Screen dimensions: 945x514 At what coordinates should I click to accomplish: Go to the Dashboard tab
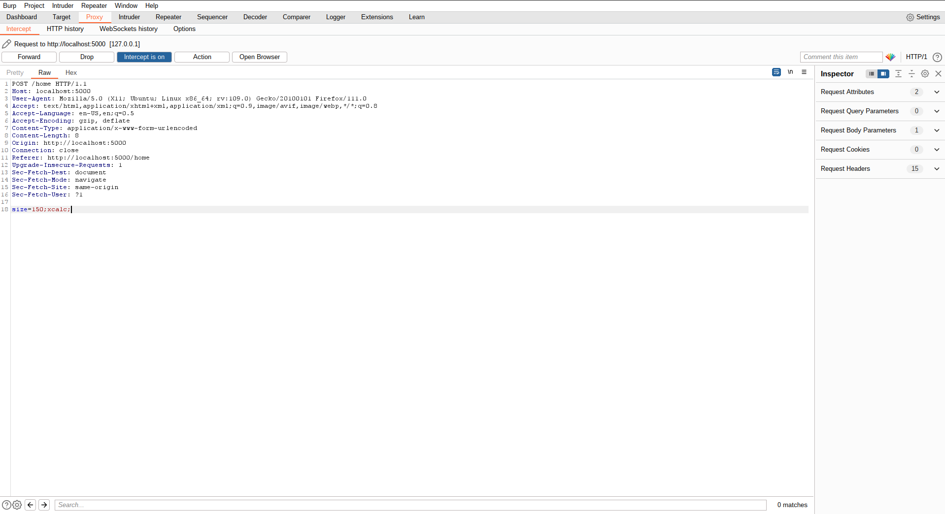(x=22, y=17)
